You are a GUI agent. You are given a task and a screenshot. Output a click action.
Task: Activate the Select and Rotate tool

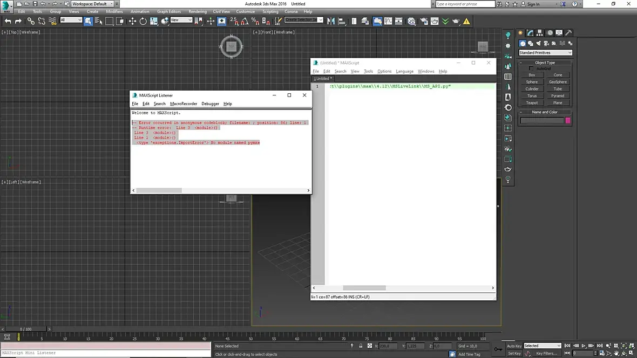(x=143, y=21)
